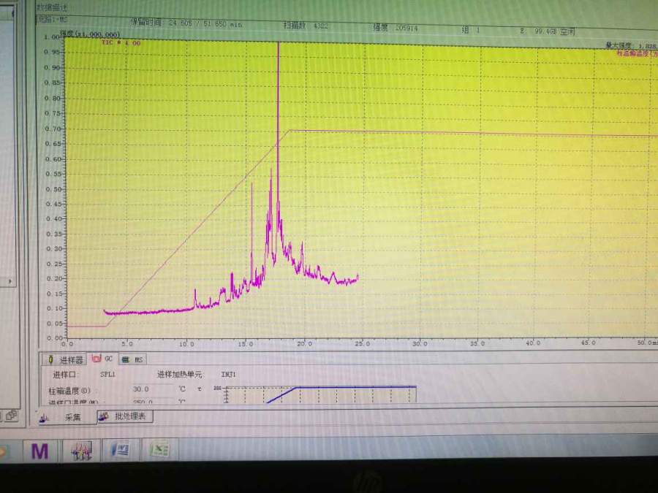The image size is (658, 493).
Task: Click the tallest TIC peak near 18 minutes
Action: pos(278,126)
